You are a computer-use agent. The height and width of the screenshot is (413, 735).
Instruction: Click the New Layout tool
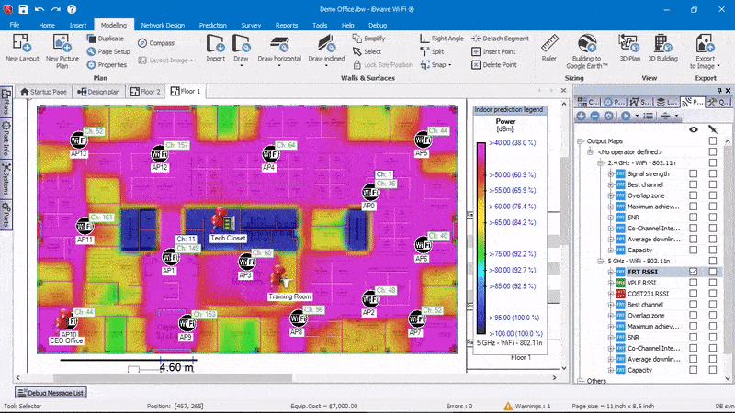[22, 48]
